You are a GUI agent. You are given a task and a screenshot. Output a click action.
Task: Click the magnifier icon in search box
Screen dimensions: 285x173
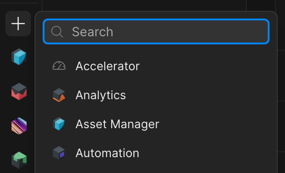[57, 32]
